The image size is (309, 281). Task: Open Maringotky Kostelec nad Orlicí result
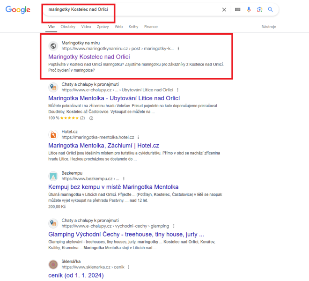click(89, 57)
